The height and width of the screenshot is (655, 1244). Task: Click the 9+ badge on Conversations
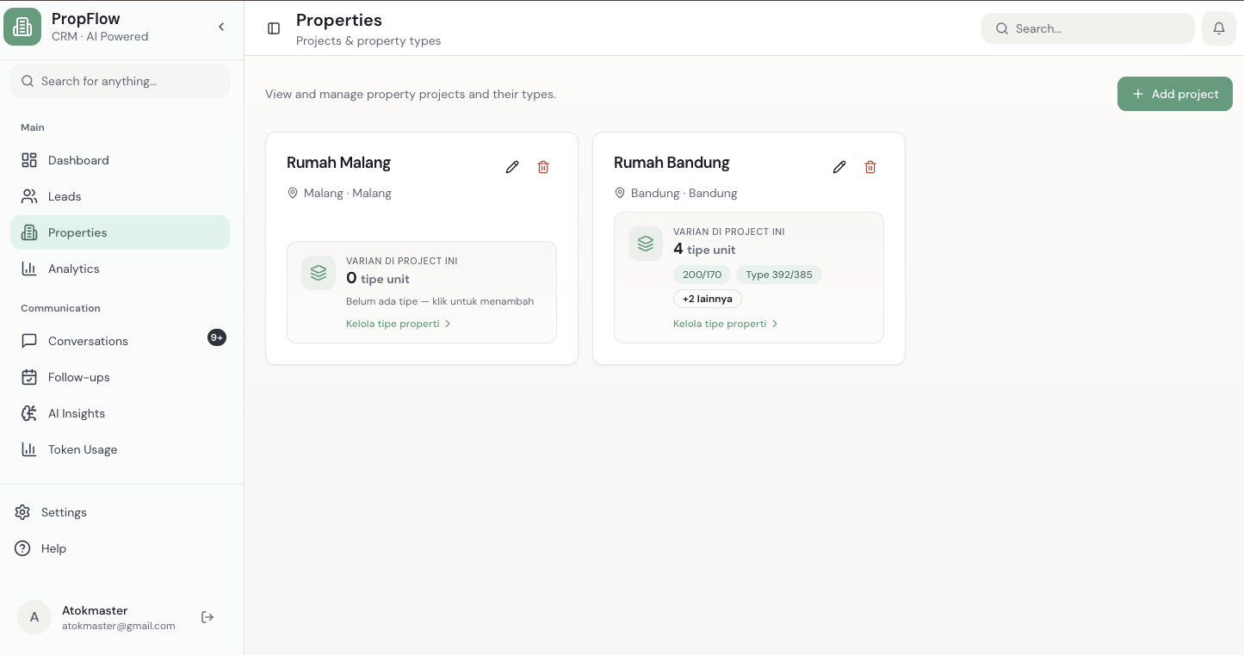[217, 337]
